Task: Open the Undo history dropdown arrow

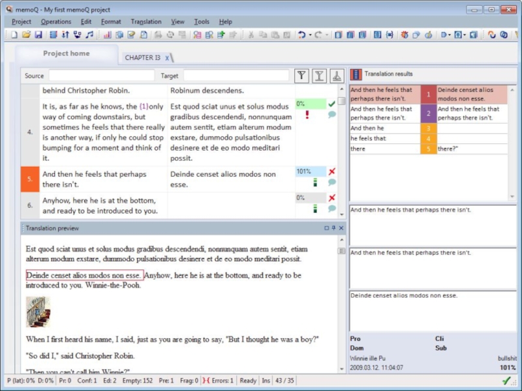Action: coord(311,35)
